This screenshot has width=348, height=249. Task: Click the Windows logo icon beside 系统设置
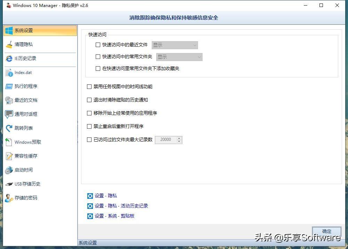pos(9,30)
